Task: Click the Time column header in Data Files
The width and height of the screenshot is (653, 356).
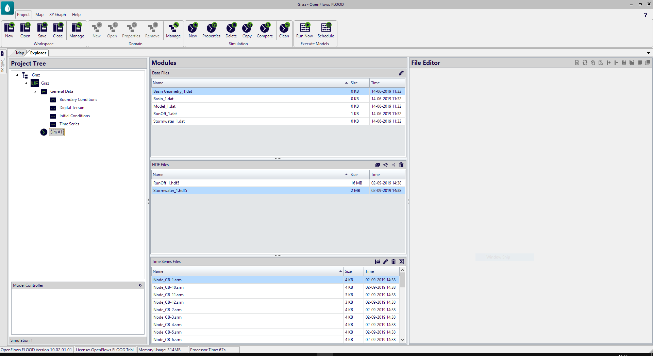Action: coord(387,83)
